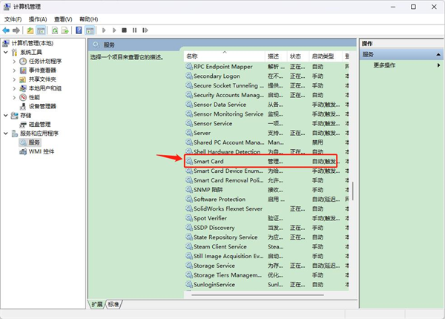The height and width of the screenshot is (319, 445).
Task: Click the Local Users and Groups icon
Action: pyautogui.click(x=23, y=88)
